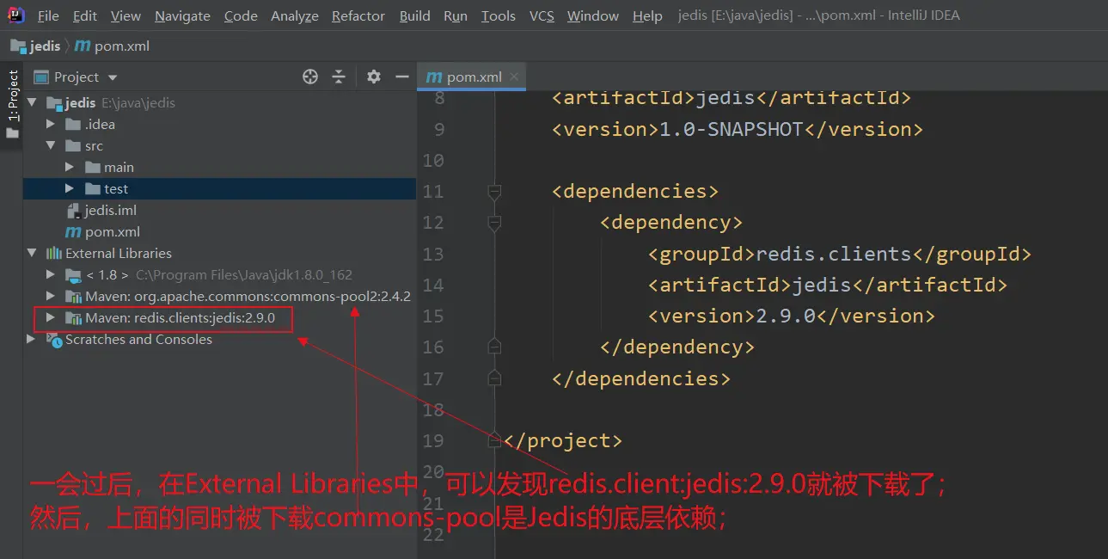
Task: Collapse the External Libraries node
Action: (x=32, y=254)
